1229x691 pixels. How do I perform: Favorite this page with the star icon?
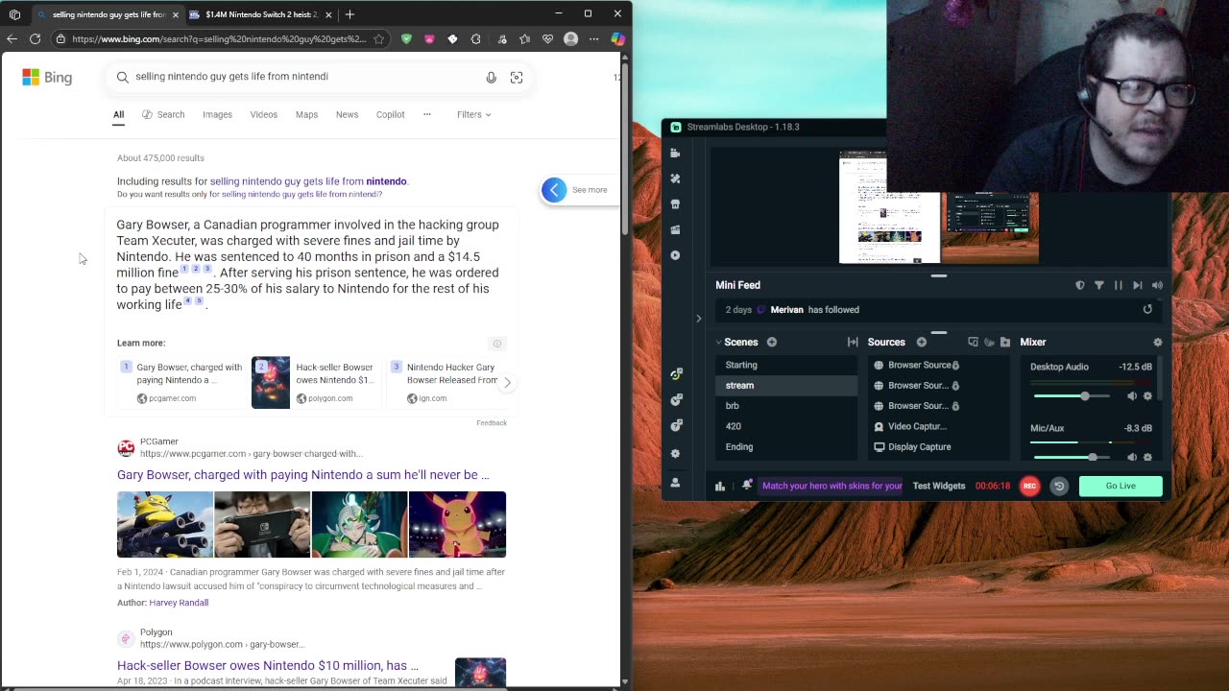[x=379, y=39]
